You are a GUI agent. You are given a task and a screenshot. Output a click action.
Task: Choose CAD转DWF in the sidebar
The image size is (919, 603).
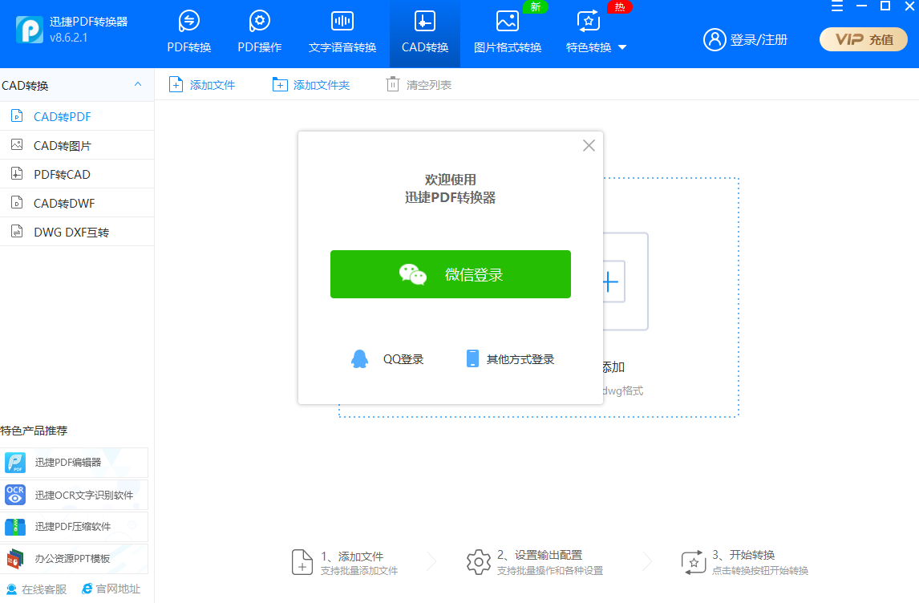coord(77,203)
